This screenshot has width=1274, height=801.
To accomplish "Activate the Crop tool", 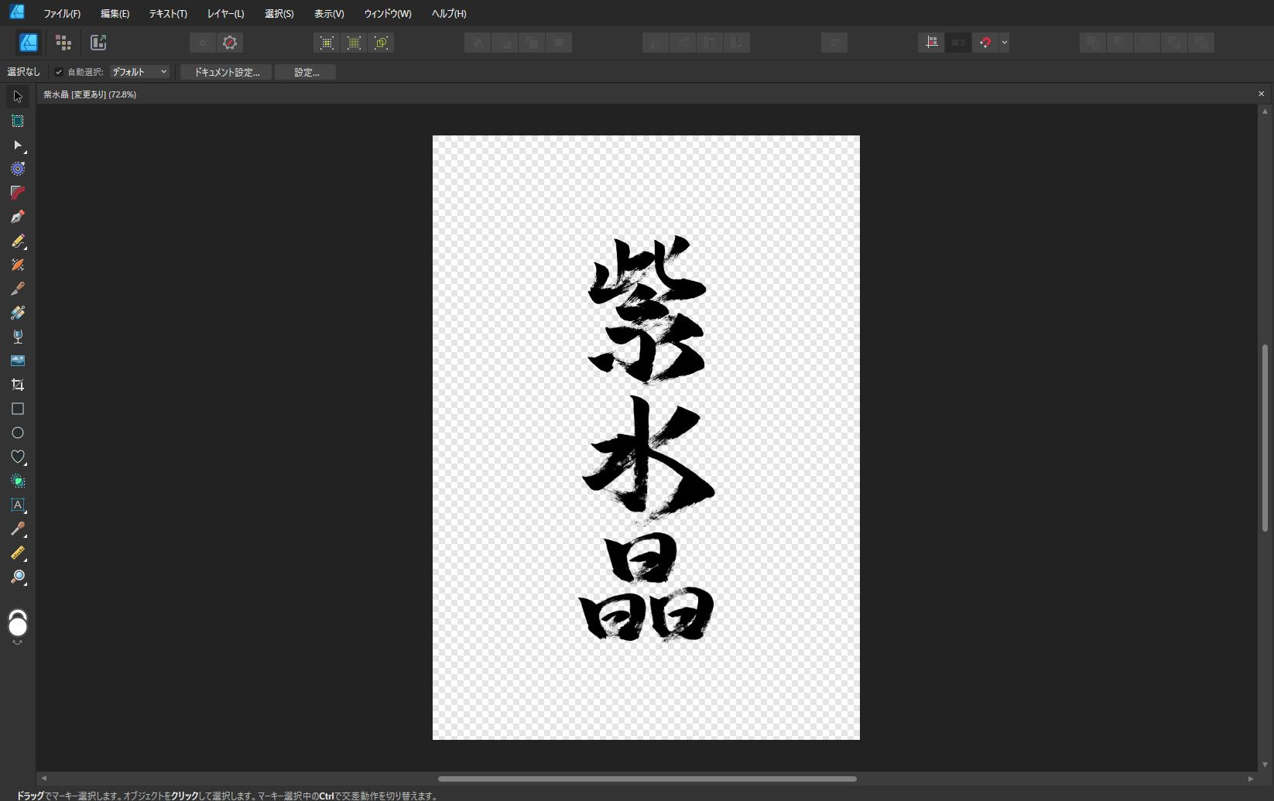I will 18,385.
